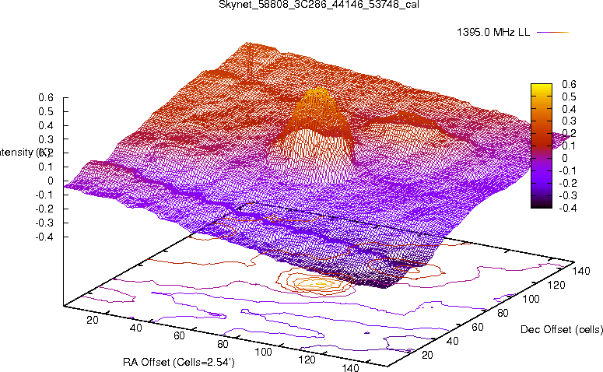Viewport: 603px width, 372px height.
Task: Click the 100 tick on the Dec Offset axis
Action: pos(531,299)
